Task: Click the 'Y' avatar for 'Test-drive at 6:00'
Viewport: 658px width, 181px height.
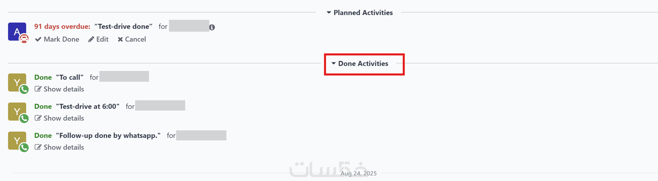Action: pyautogui.click(x=16, y=111)
